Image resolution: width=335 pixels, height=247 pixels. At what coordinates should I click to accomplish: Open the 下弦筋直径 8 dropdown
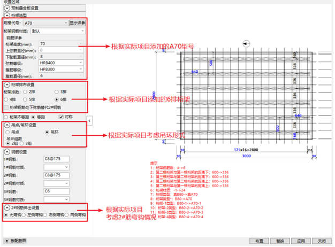point(61,57)
